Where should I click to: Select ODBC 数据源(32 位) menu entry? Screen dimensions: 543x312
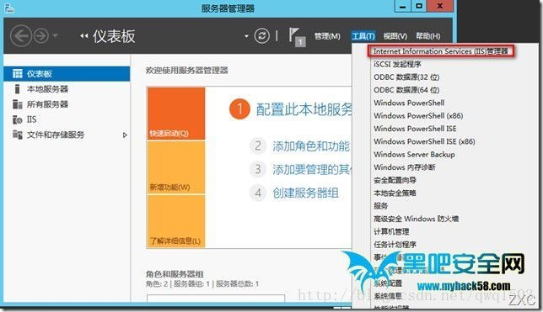point(406,77)
